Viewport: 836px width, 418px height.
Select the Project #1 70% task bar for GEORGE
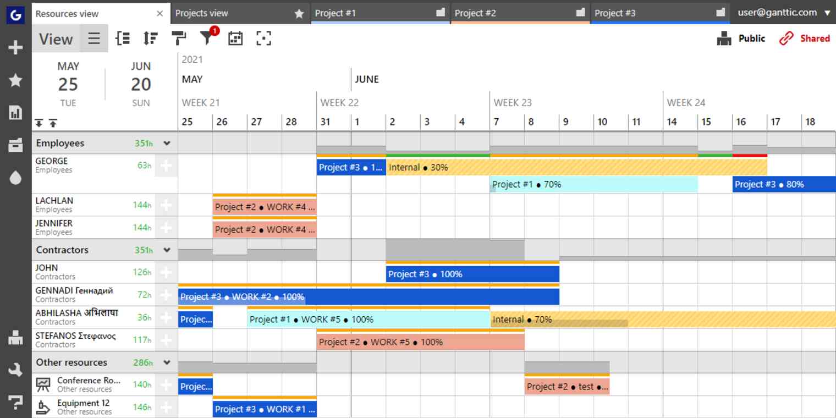coord(594,184)
